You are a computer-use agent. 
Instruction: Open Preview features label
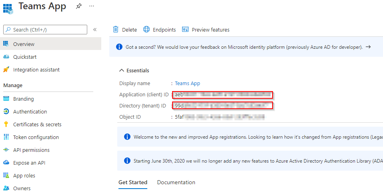211,30
